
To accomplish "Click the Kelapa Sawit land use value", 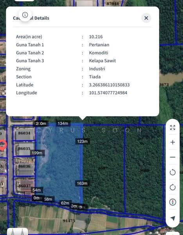I will point(102,61).
